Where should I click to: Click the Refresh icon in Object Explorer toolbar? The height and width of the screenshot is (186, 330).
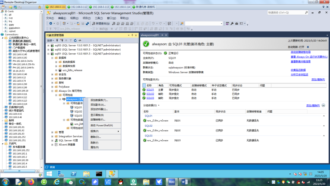(75, 40)
